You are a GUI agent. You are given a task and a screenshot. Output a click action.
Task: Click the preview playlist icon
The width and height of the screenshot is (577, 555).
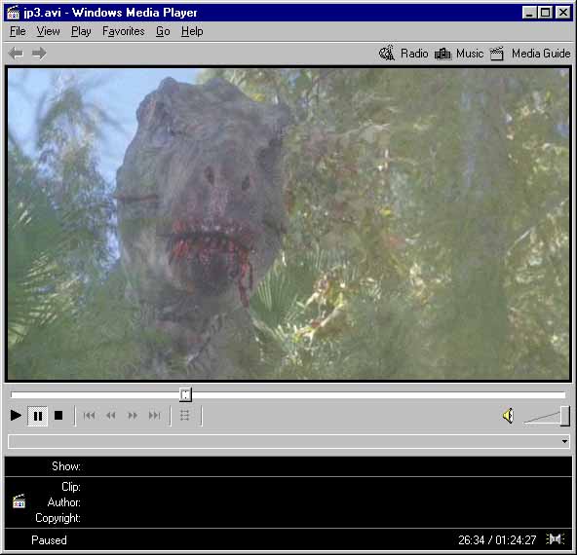[x=185, y=416]
